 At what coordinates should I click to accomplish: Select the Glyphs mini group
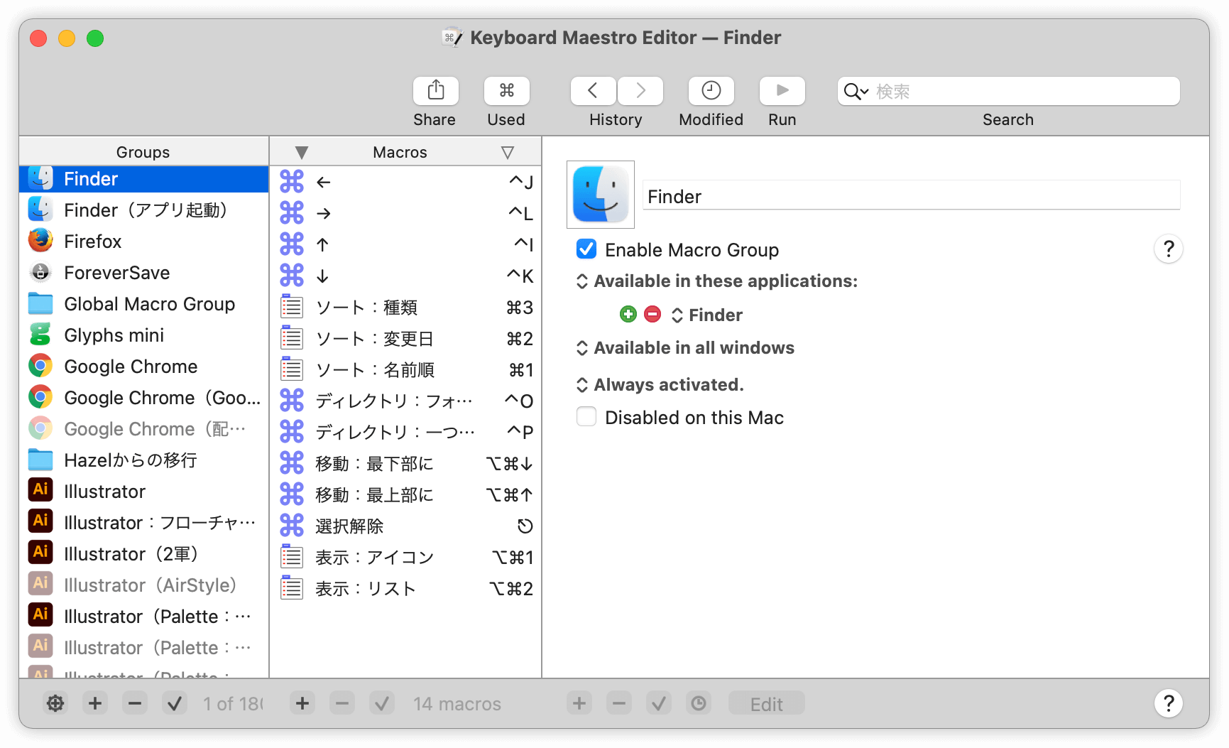click(x=144, y=335)
